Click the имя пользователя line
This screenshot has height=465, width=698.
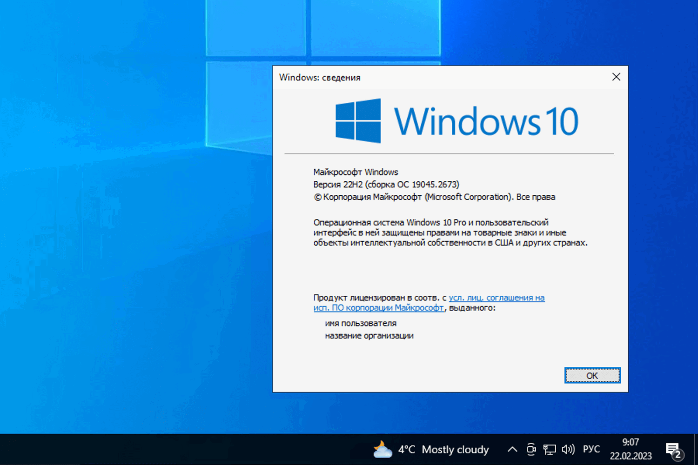[360, 323]
